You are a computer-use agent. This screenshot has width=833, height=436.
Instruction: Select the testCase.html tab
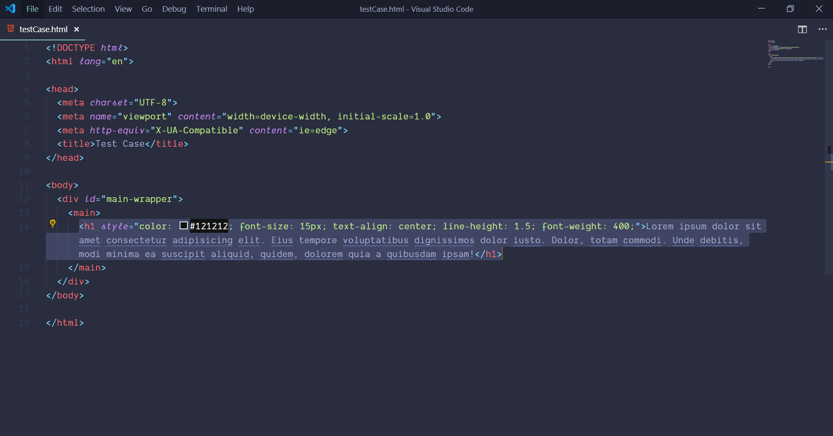point(43,29)
